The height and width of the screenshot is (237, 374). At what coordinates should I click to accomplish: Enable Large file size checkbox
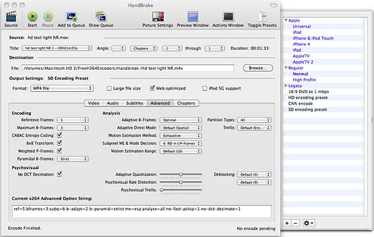(109, 88)
